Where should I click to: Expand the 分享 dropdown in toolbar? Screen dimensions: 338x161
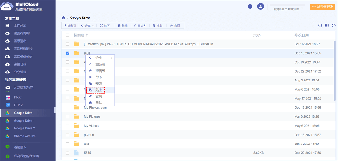pos(88,26)
